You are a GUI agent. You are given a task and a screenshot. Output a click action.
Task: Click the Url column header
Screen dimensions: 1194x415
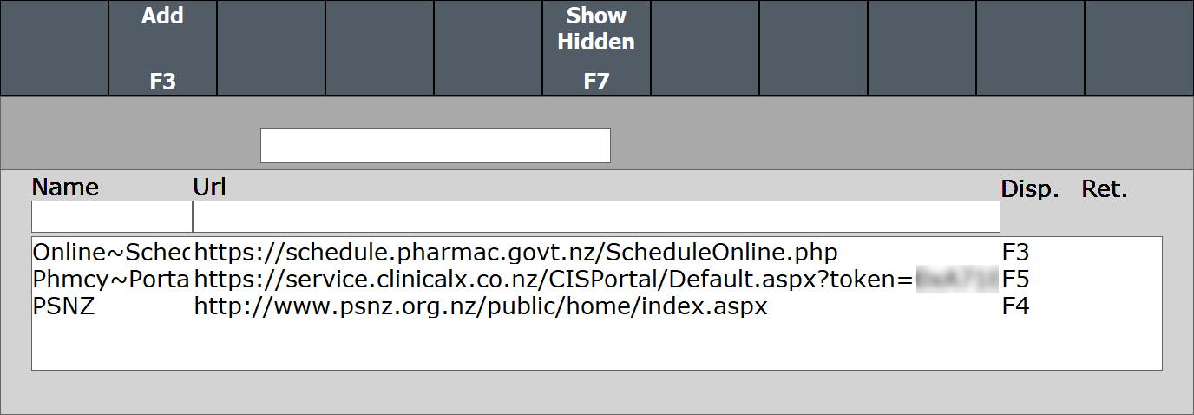coord(209,187)
